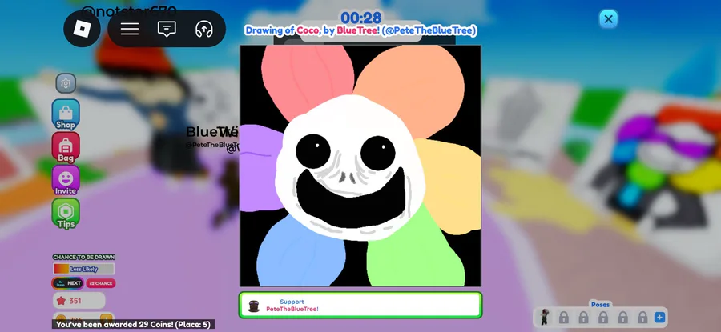The image size is (721, 332).
Task: Click the top hat icon in Support banner
Action: pyautogui.click(x=253, y=306)
